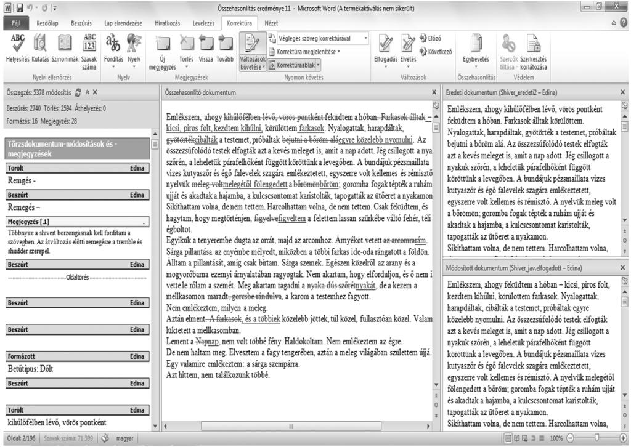
Task: Switch to Web Layout view in status bar
Action: [525, 438]
